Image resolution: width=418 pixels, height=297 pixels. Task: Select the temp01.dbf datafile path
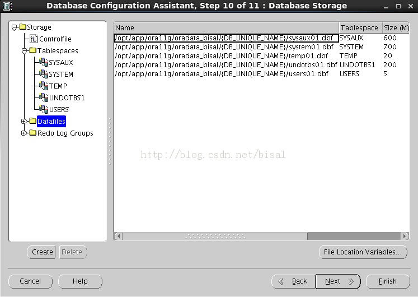coord(221,56)
